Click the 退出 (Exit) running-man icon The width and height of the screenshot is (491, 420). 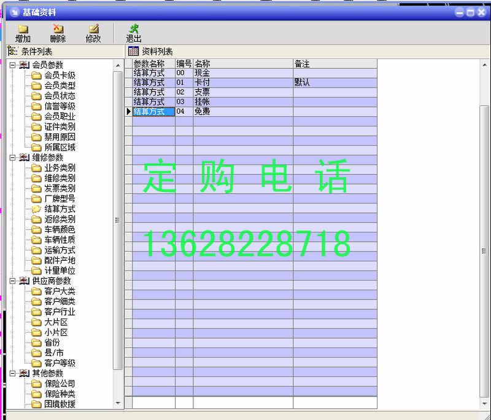click(x=134, y=28)
